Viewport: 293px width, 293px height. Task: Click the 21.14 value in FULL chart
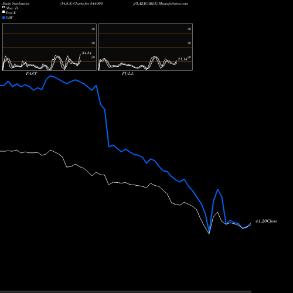(x=182, y=59)
